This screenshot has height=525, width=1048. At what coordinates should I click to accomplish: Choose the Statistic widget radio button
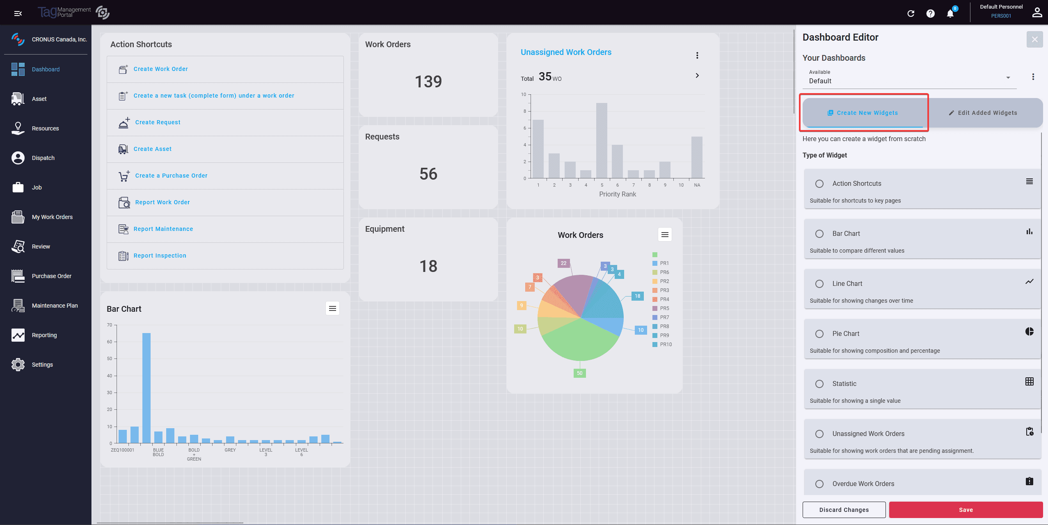819,384
